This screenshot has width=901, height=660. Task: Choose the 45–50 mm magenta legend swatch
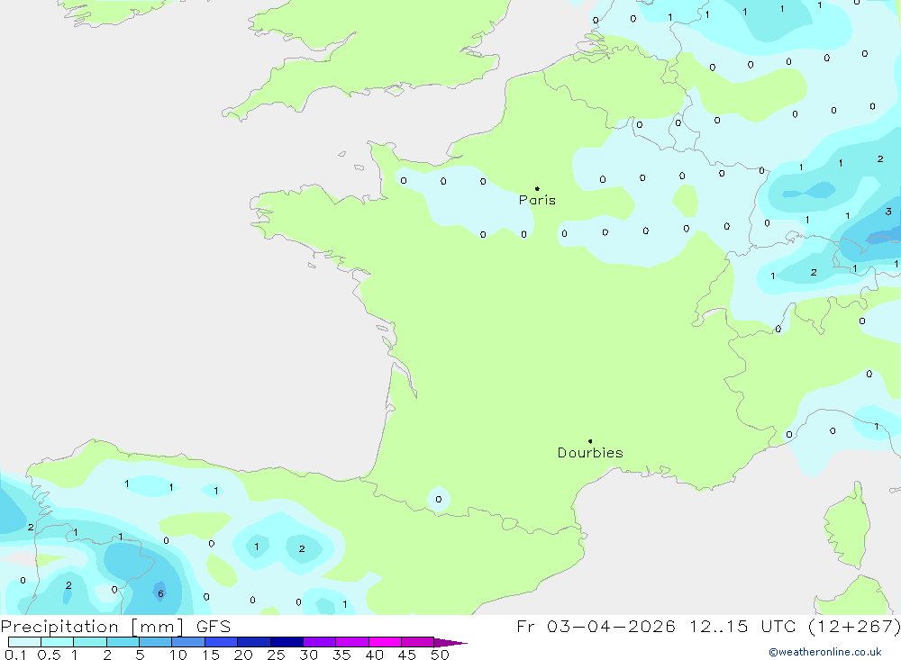417,643
